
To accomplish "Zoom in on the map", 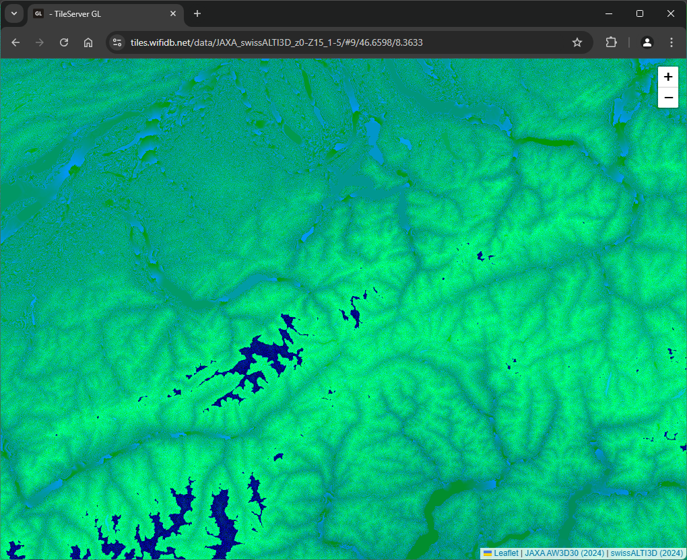I will pyautogui.click(x=668, y=77).
